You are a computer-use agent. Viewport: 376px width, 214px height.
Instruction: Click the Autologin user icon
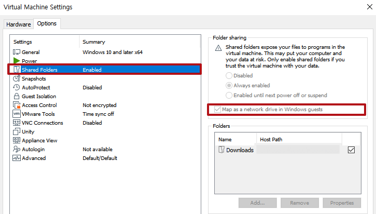point(17,149)
